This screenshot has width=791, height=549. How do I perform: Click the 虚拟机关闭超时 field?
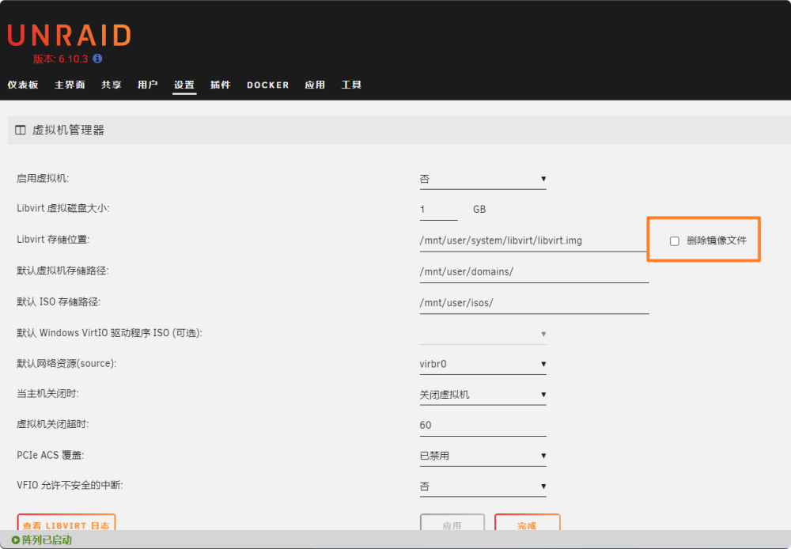click(483, 426)
